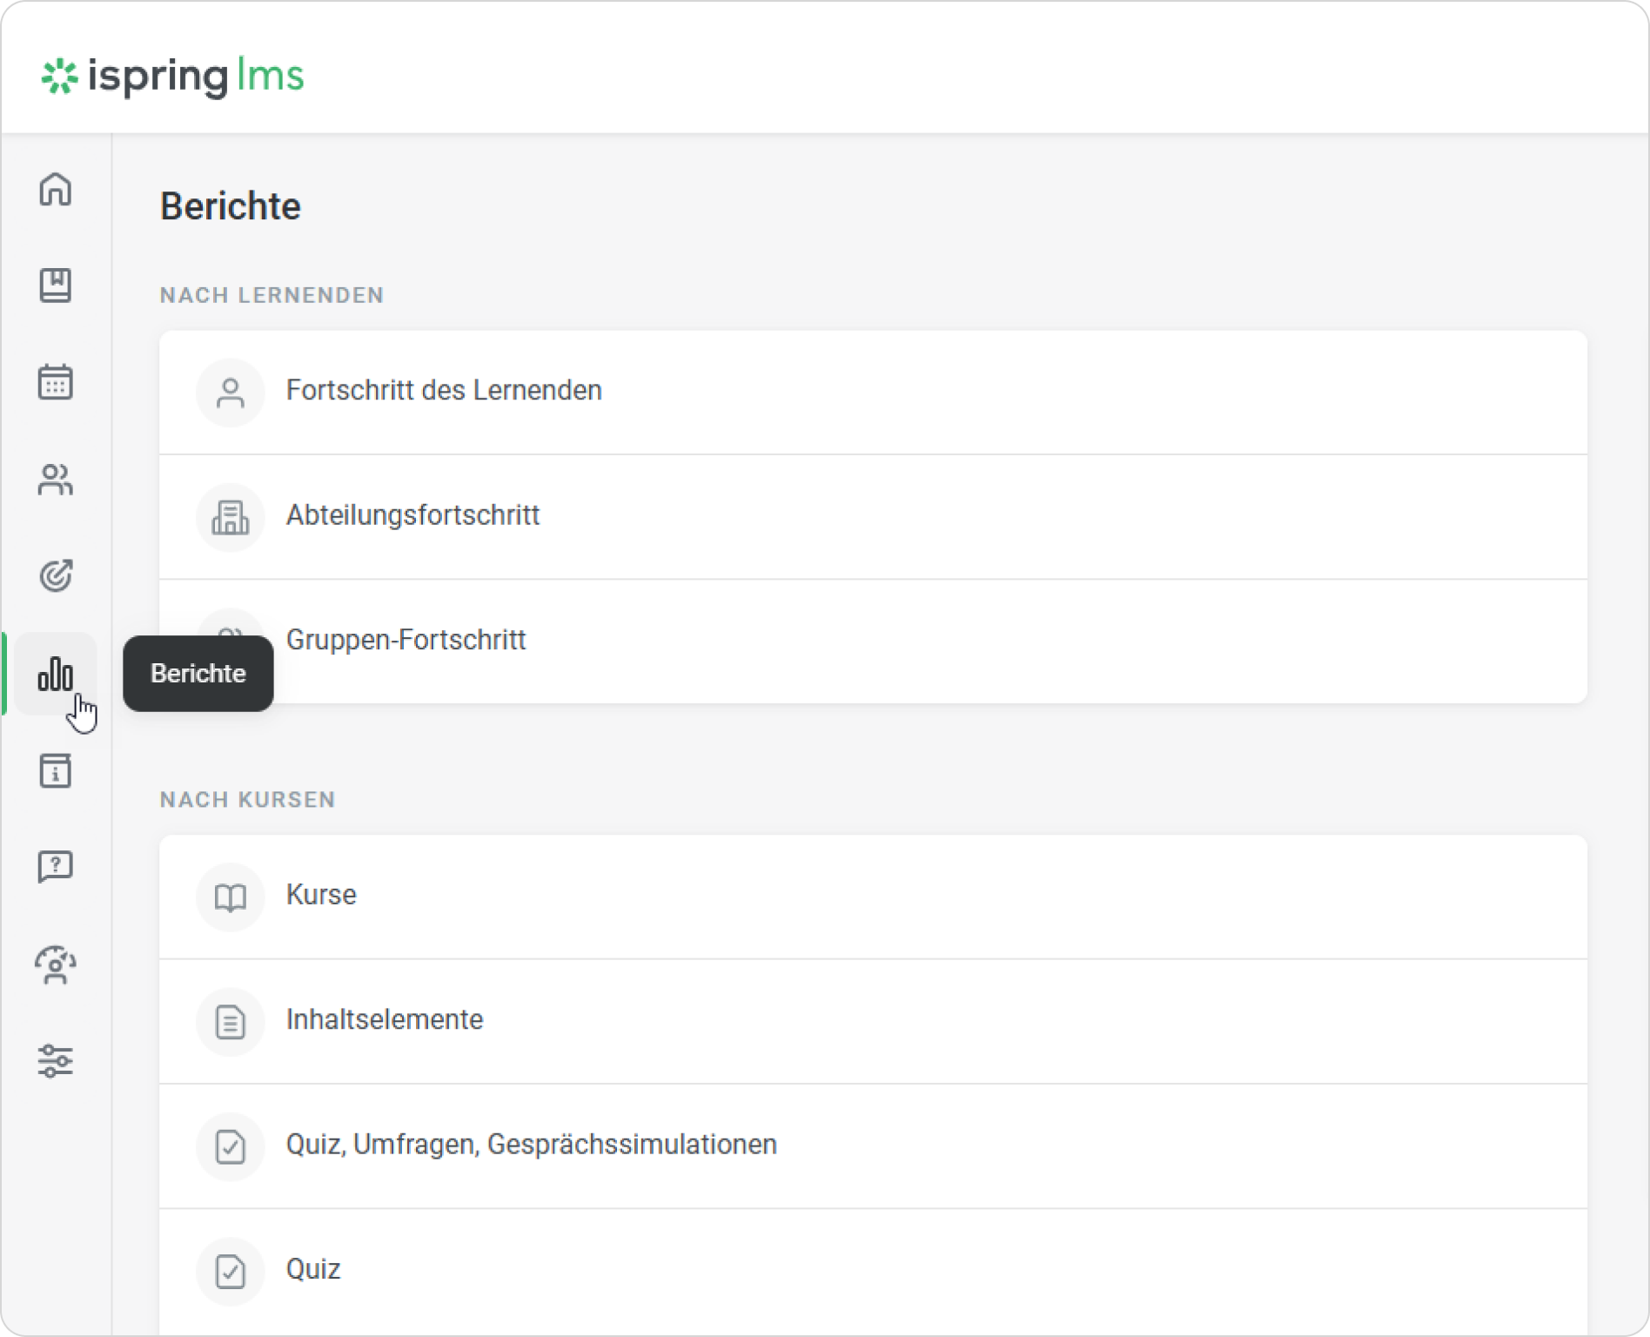Open the Abteilungsfortschritt report

[x=412, y=515]
